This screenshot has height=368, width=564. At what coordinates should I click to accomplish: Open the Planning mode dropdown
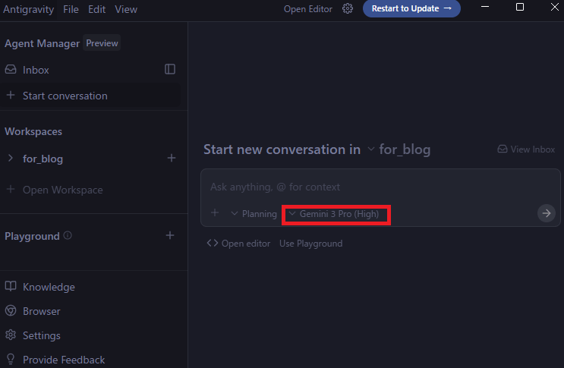(x=254, y=214)
